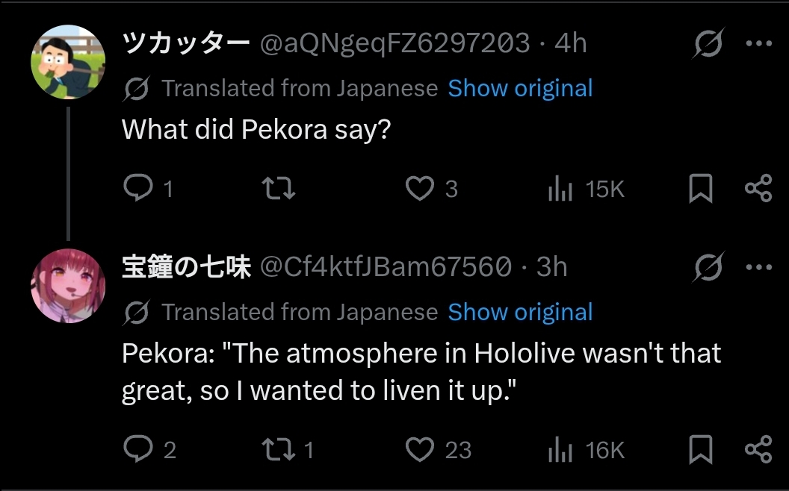Click Grok icon next to ツカッター's tweet menu

pos(707,45)
